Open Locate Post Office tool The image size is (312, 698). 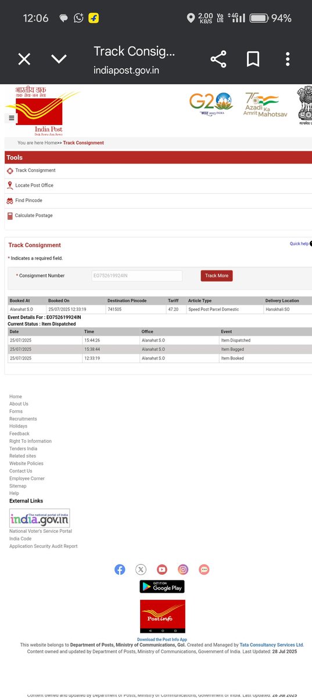tap(34, 186)
